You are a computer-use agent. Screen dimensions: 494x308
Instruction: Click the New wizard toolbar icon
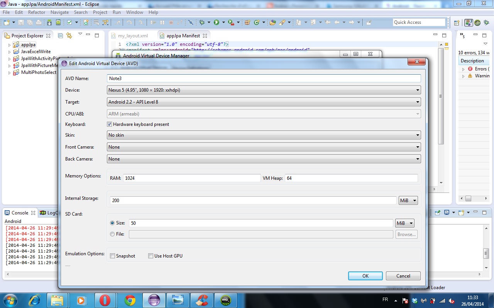7,23
